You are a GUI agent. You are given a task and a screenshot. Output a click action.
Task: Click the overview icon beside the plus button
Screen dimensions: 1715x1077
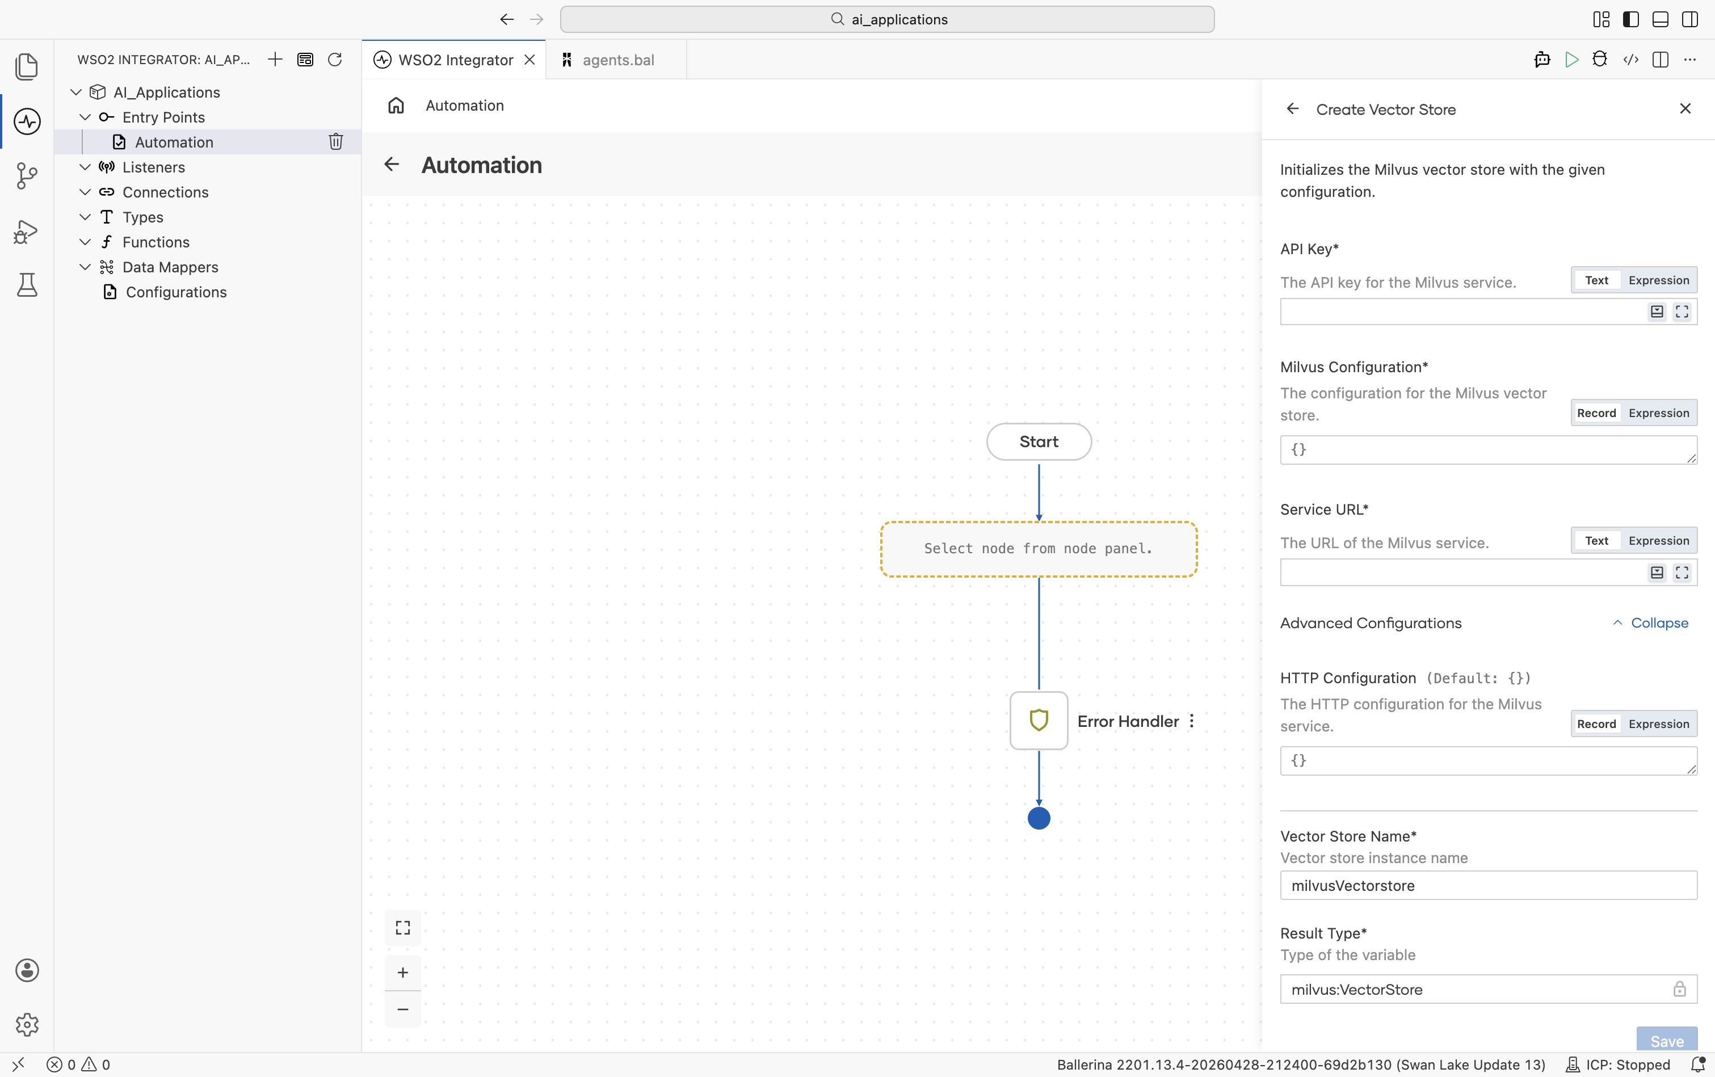pyautogui.click(x=305, y=59)
